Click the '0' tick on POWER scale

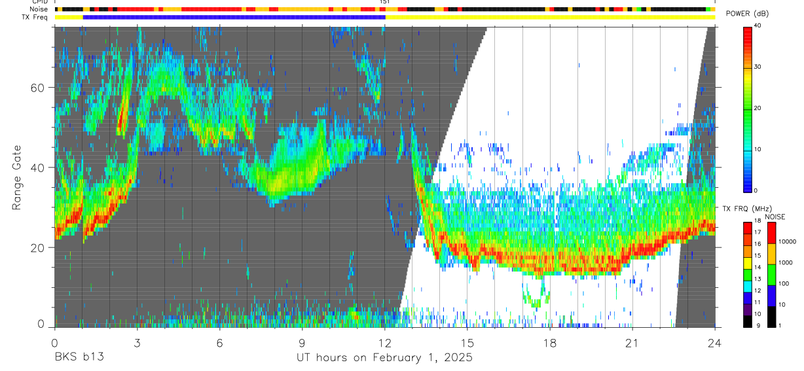point(756,190)
